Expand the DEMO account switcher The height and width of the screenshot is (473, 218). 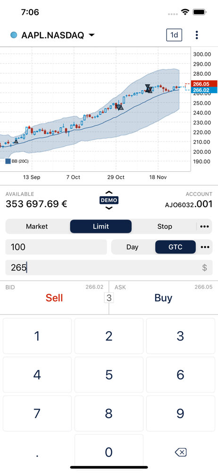[109, 200]
